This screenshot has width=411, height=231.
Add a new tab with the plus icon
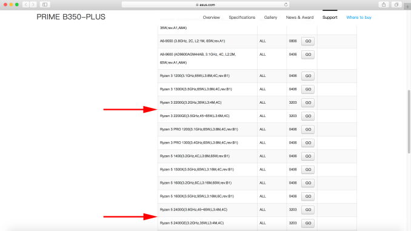pos(407,6)
